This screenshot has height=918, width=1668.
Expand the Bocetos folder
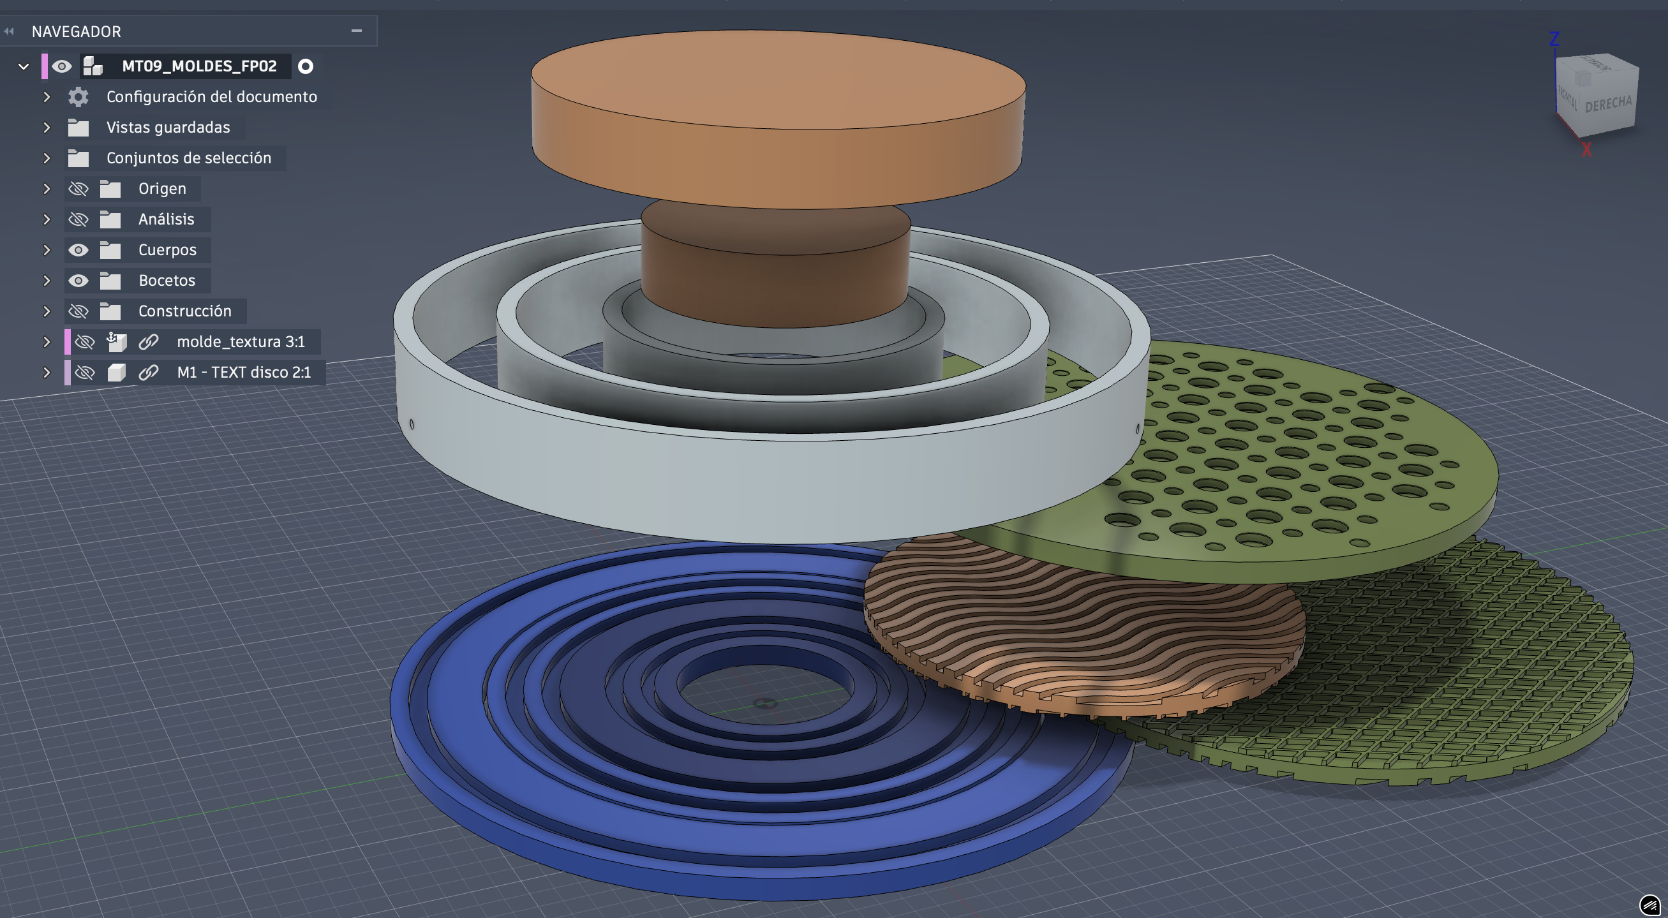[47, 280]
